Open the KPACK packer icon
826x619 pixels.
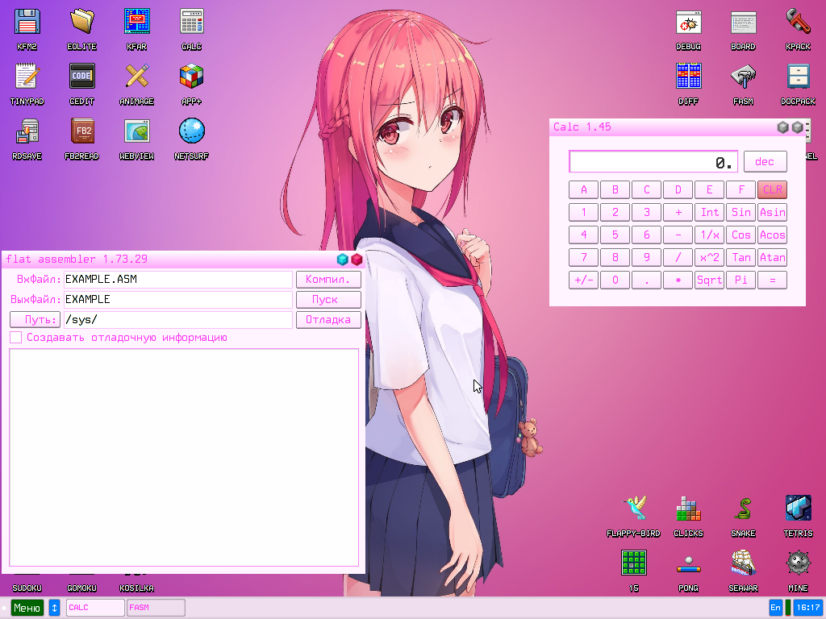point(798,22)
